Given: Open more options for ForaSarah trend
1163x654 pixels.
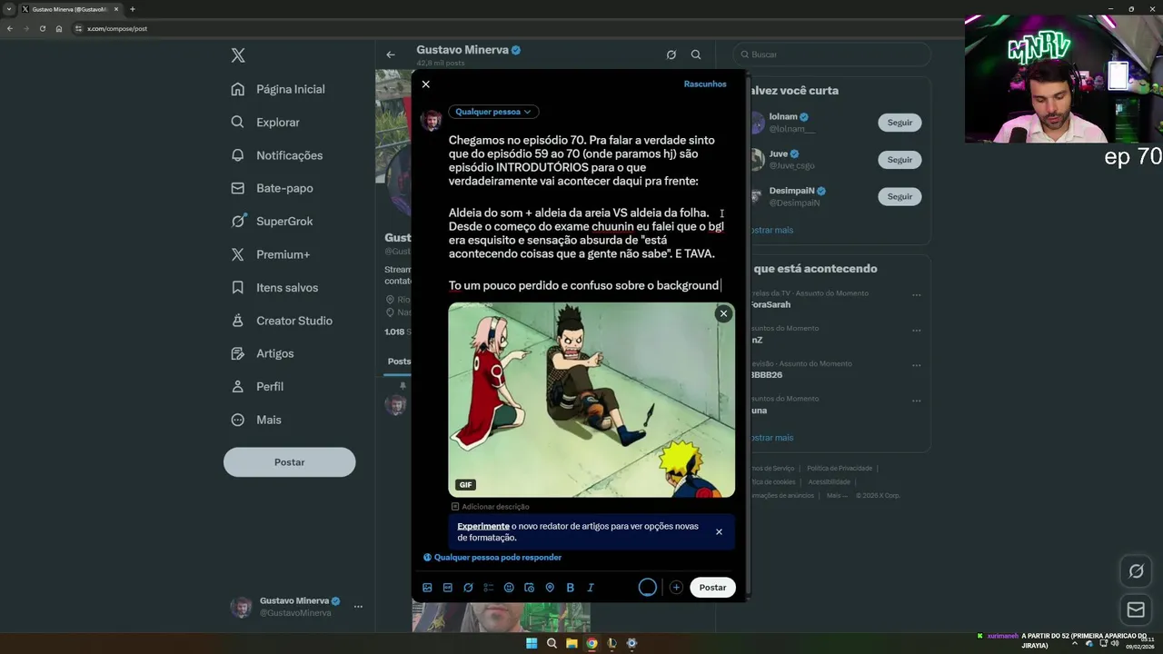Looking at the screenshot, I should coord(917,295).
